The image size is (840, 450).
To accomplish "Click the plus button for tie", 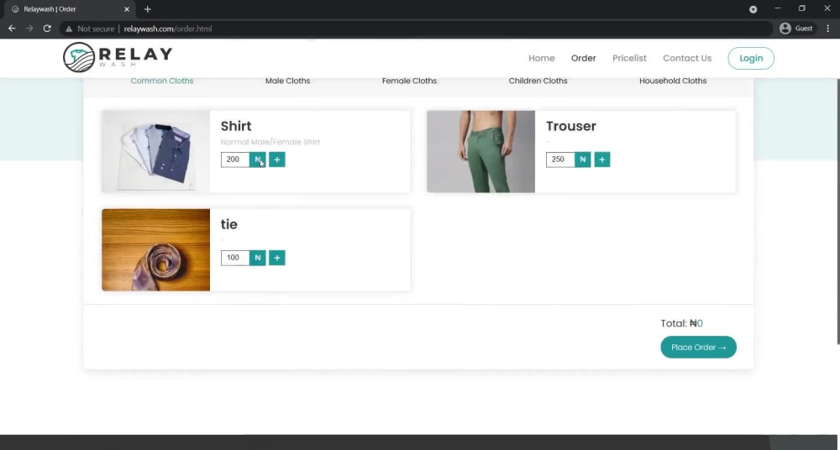I will 277,258.
